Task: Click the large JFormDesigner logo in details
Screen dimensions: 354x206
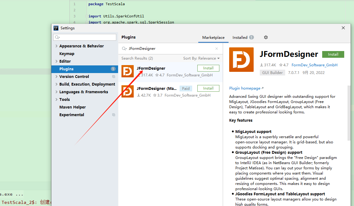Action: pos(241,60)
